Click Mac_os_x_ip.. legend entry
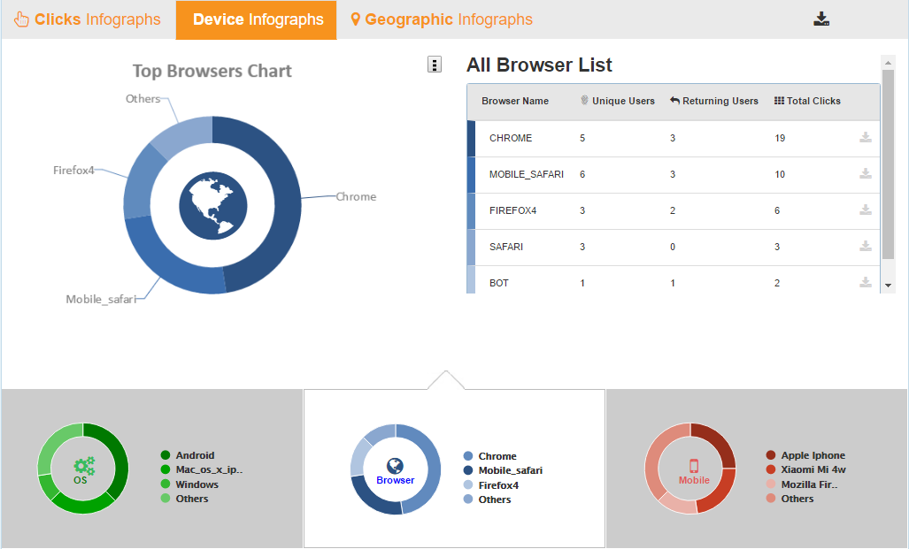909x549 pixels. coord(202,469)
